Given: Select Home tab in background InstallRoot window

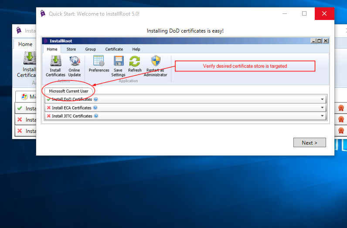Looking at the screenshot, I should [x=25, y=44].
